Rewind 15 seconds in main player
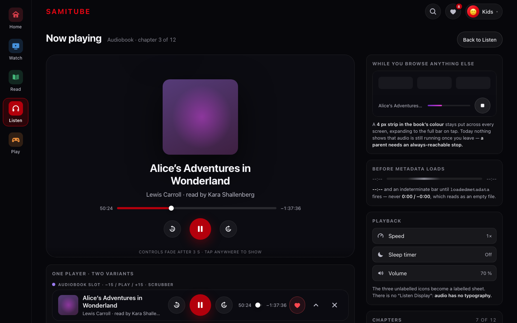 point(172,229)
